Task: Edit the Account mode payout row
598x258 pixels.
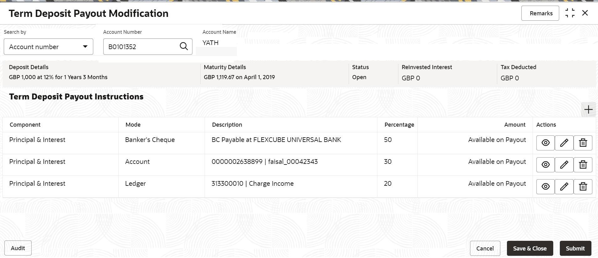Action: [x=564, y=165]
